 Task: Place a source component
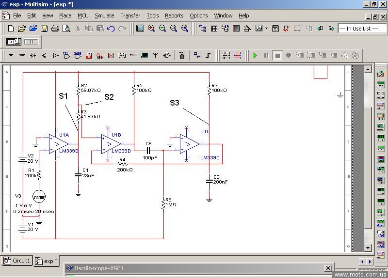pos(11,55)
